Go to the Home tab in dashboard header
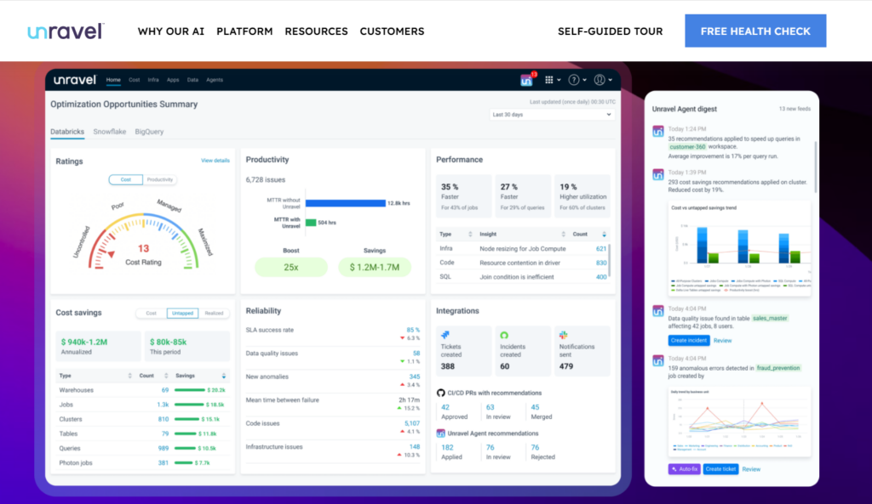 coord(113,80)
